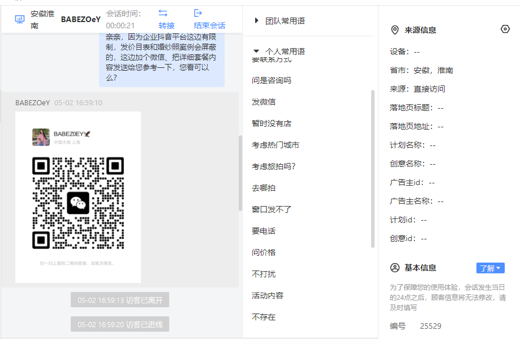Choose the 不存在 quick phrase

point(264,317)
